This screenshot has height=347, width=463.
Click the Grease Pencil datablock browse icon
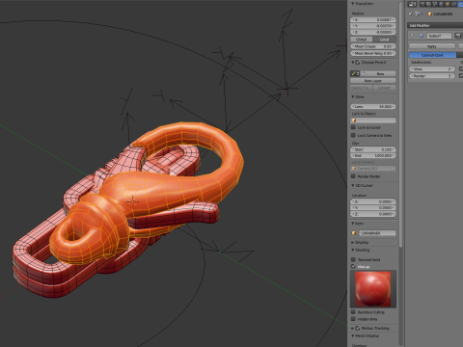(x=355, y=73)
